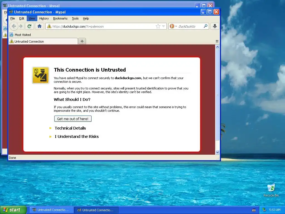Screen dimensions: 285x214
Task: Open the Home page icon
Action: 40,26
